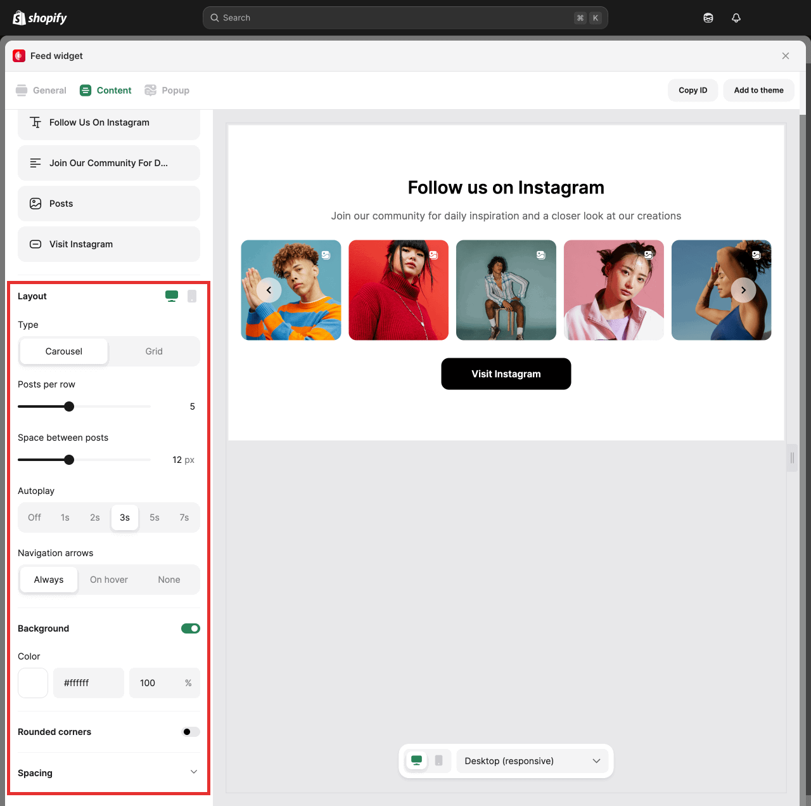Screen dimensions: 811x806
Task: Click the Add to theme button
Action: (x=758, y=91)
